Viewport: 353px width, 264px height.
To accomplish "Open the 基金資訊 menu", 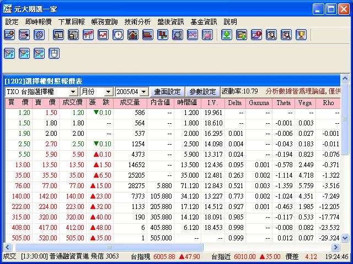I will click(x=204, y=22).
